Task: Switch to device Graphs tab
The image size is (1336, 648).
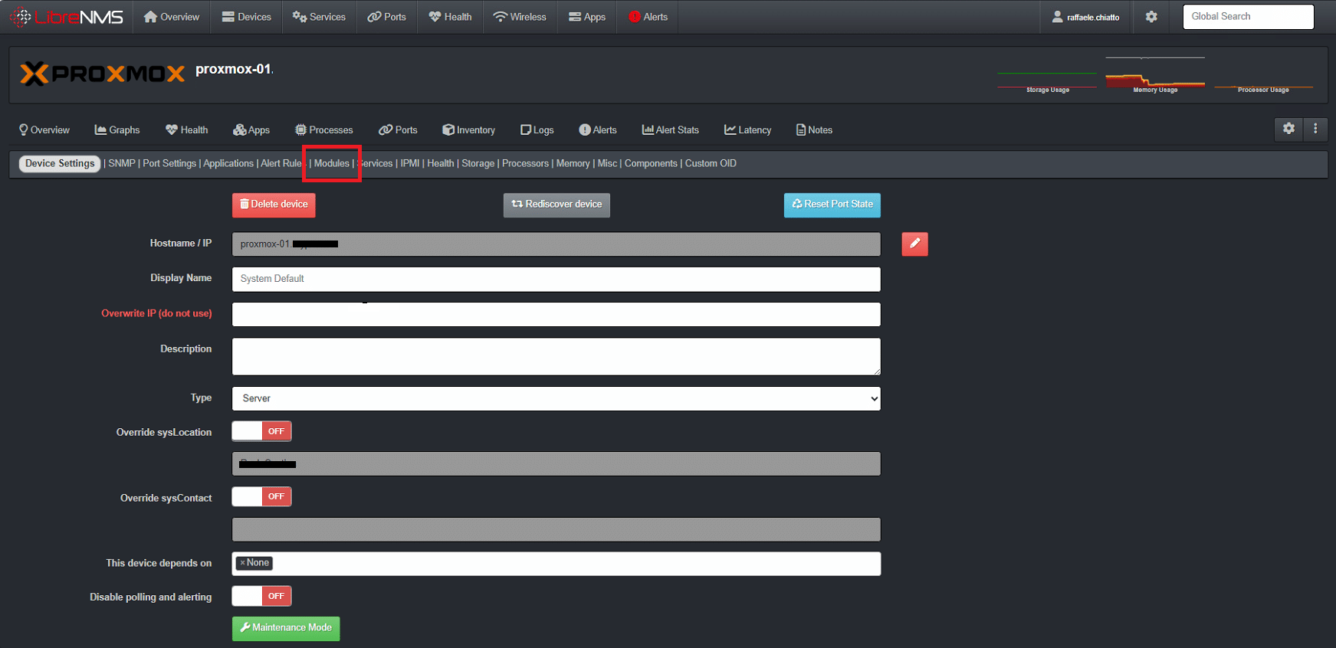Action: click(117, 130)
